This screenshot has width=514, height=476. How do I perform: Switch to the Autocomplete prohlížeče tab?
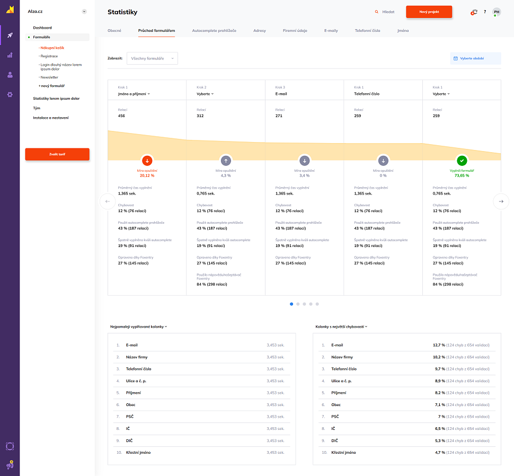[x=214, y=31]
